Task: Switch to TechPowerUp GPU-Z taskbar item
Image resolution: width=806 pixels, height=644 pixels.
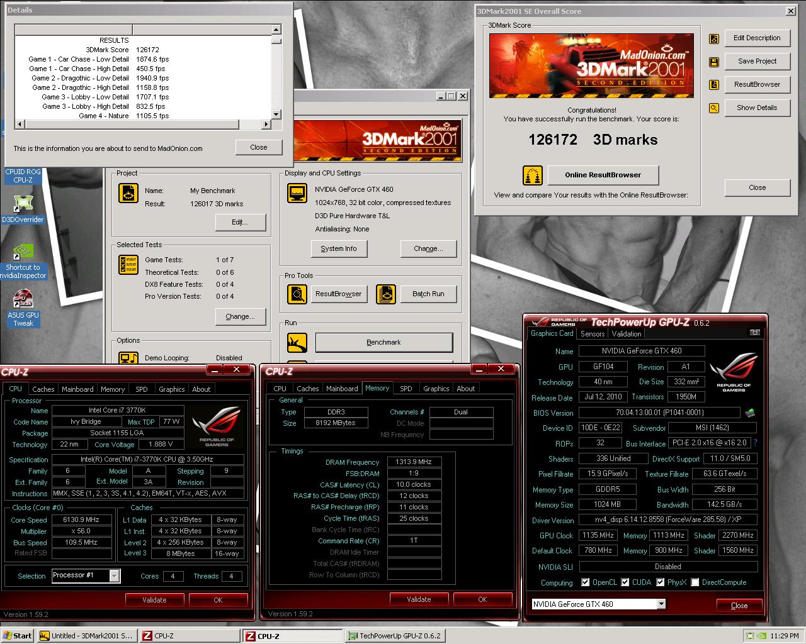Action: coord(394,636)
